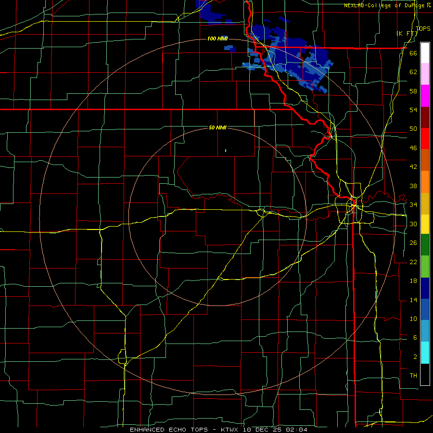Screen dimensions: 433x433
Task: Click the NEXLAB-College of DuPage credit text
Action: [x=383, y=5]
